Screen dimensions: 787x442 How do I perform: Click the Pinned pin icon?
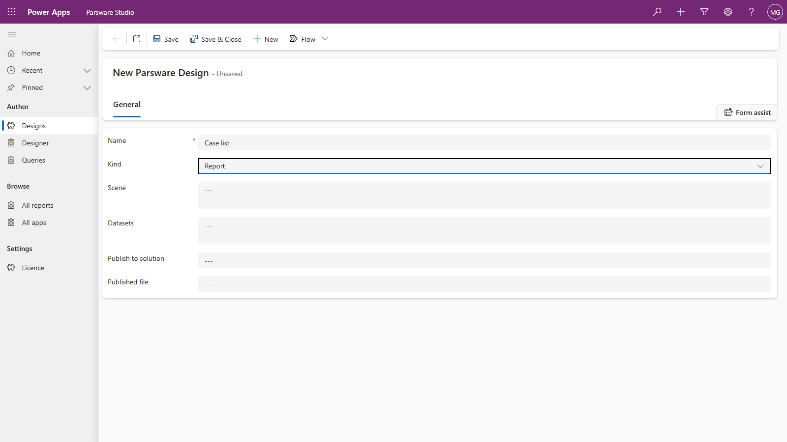[11, 87]
